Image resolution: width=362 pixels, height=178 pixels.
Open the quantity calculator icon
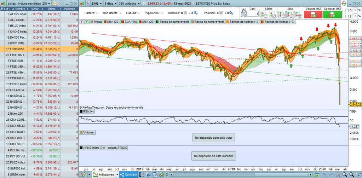pyautogui.click(x=243, y=16)
